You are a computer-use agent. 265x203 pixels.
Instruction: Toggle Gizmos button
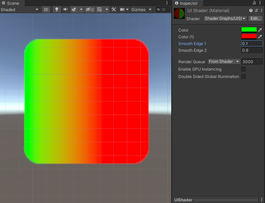(138, 10)
